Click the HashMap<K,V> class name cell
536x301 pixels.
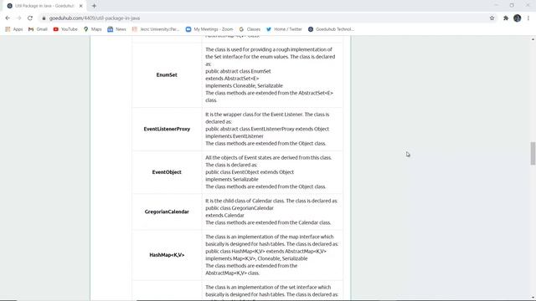coord(167,255)
